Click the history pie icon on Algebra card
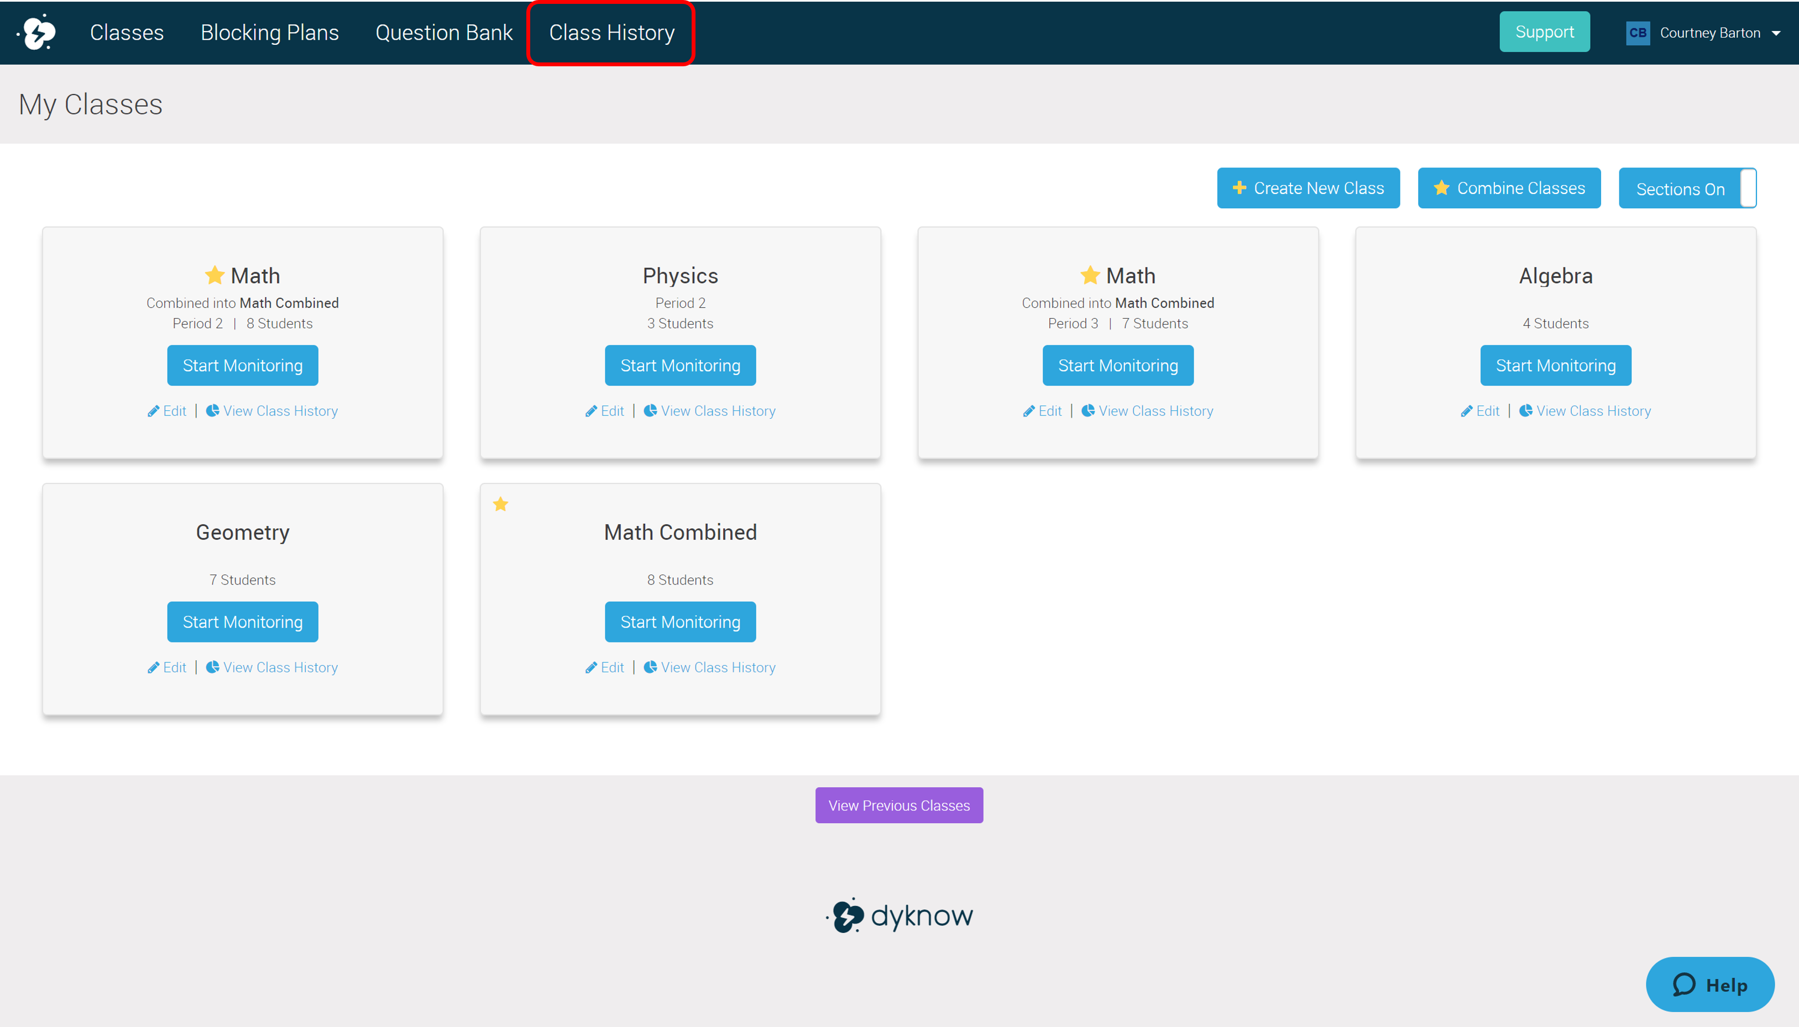Screen dimensions: 1799x1027 1525,410
